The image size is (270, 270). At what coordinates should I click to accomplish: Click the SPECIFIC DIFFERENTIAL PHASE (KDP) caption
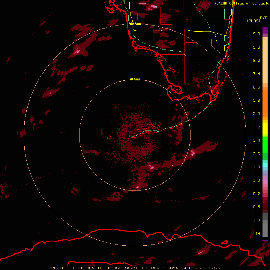click(93, 268)
